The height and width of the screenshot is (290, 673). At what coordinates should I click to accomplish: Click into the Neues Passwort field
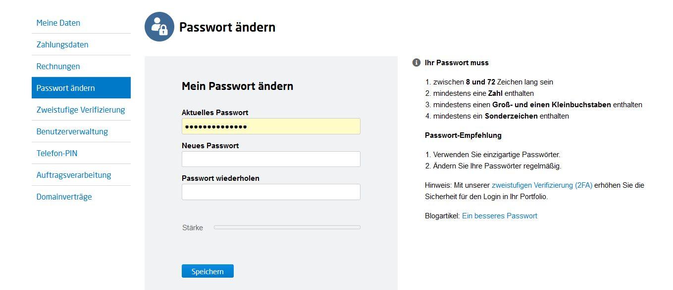(271, 159)
